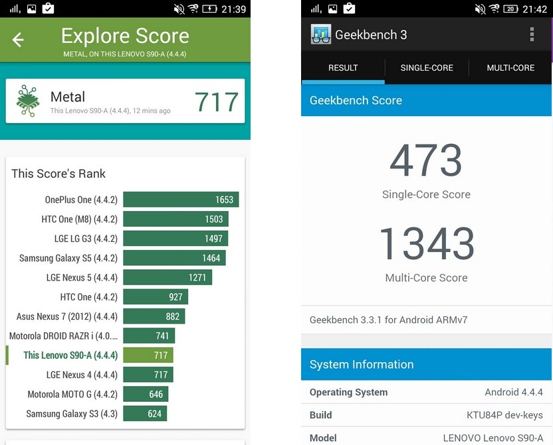Tap the picture notification icon in left status bar

tap(32, 9)
